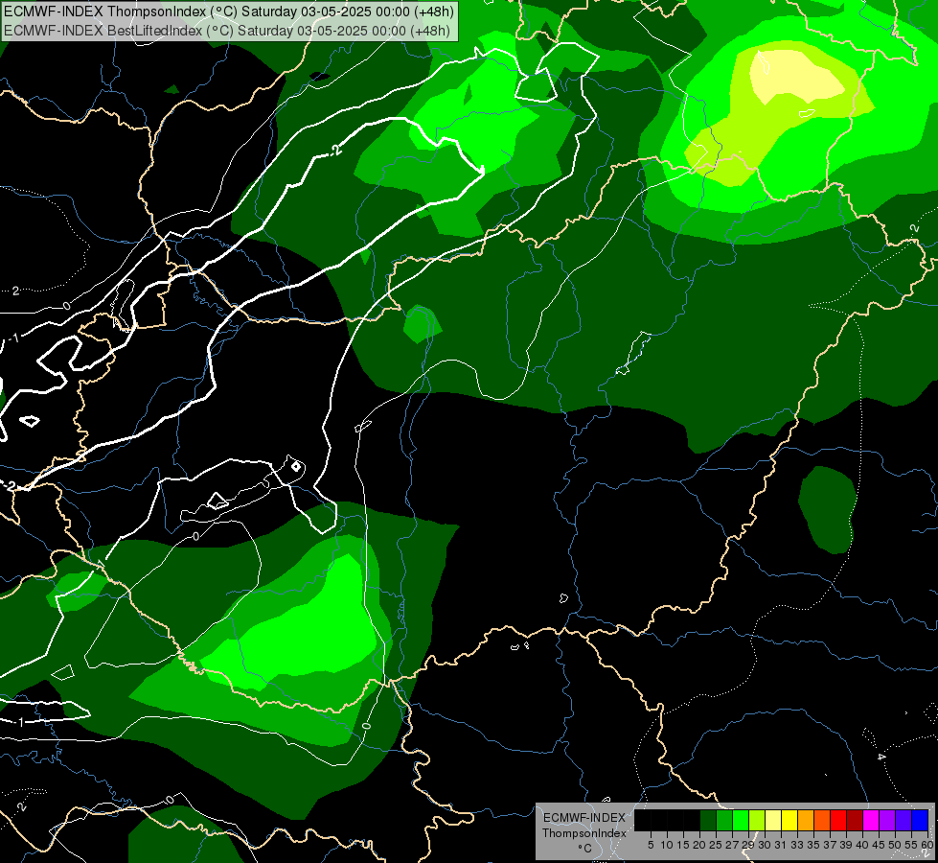Image resolution: width=938 pixels, height=863 pixels.
Task: Click the legend tick label 50
Action: tap(894, 845)
